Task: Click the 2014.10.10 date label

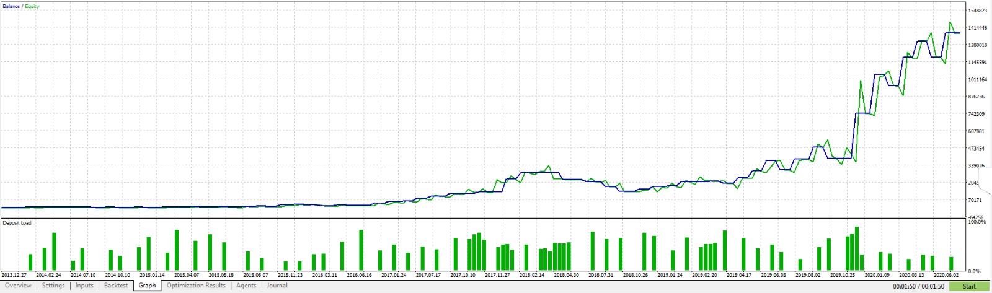Action: (118, 275)
